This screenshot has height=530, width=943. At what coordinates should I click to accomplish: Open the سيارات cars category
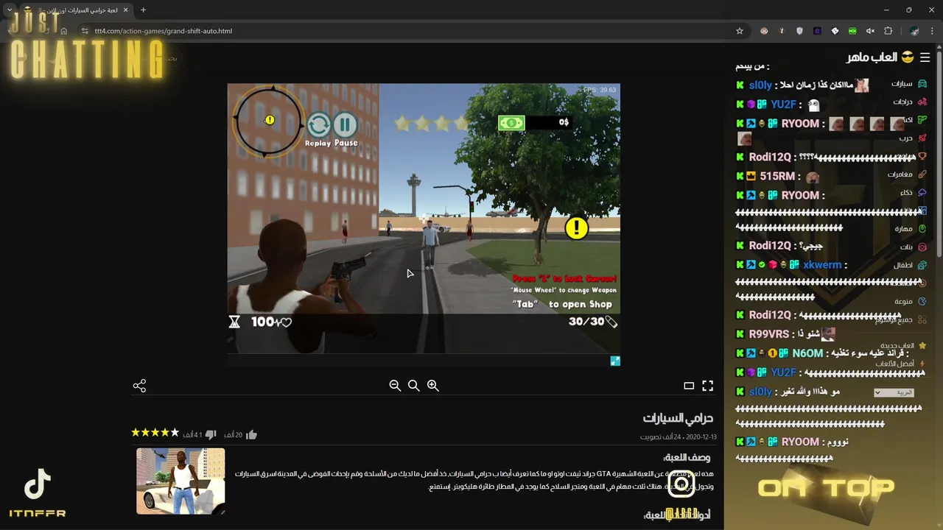pyautogui.click(x=909, y=84)
